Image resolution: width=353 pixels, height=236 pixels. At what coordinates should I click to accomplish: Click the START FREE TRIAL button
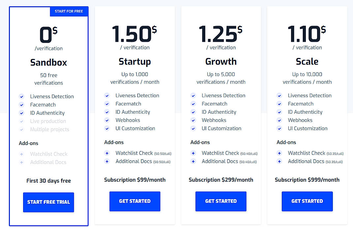[x=48, y=203]
